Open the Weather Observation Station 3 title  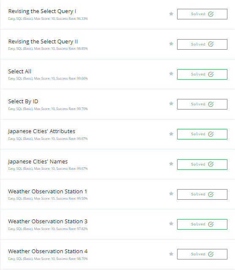click(48, 222)
